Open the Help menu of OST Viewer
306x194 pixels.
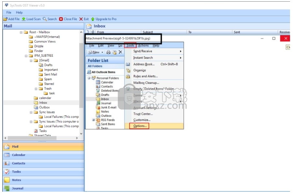click(19, 12)
